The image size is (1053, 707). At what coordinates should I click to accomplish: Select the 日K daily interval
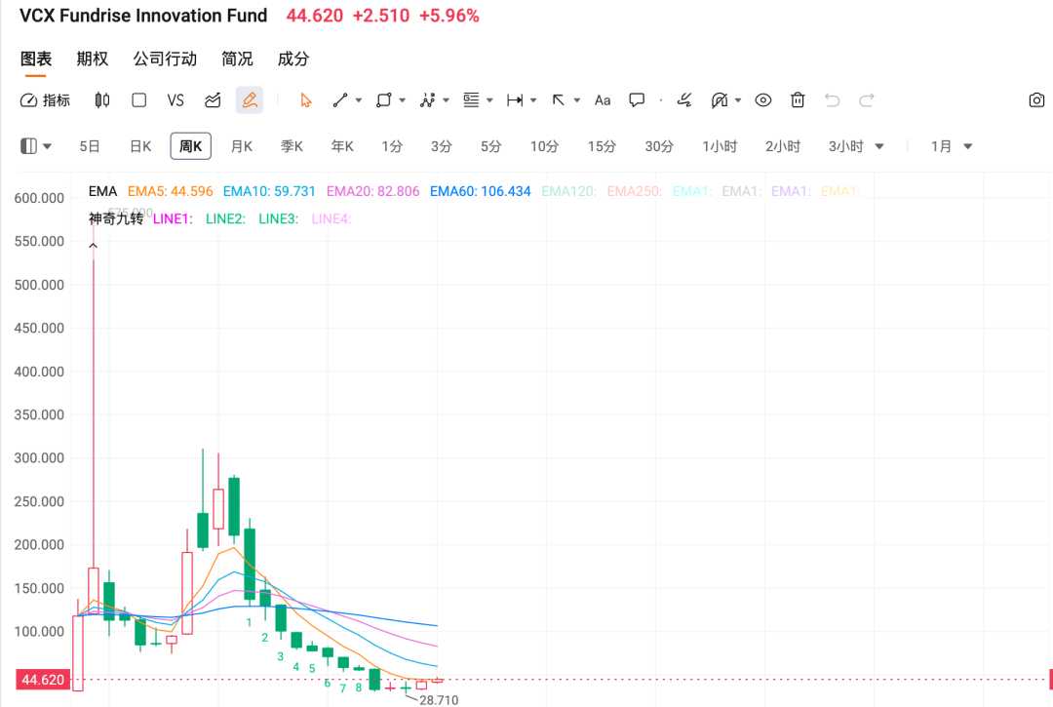[x=140, y=146]
